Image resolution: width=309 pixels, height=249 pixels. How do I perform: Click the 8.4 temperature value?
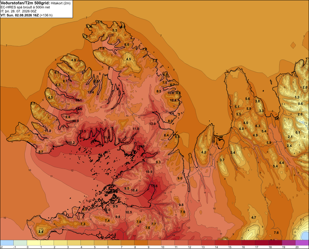point(166,135)
